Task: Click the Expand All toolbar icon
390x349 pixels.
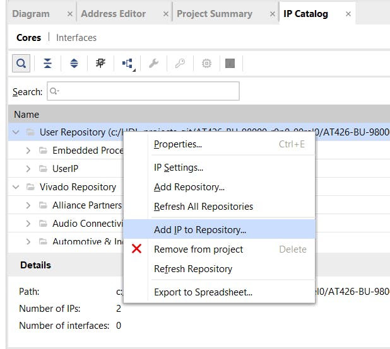Action: point(74,63)
